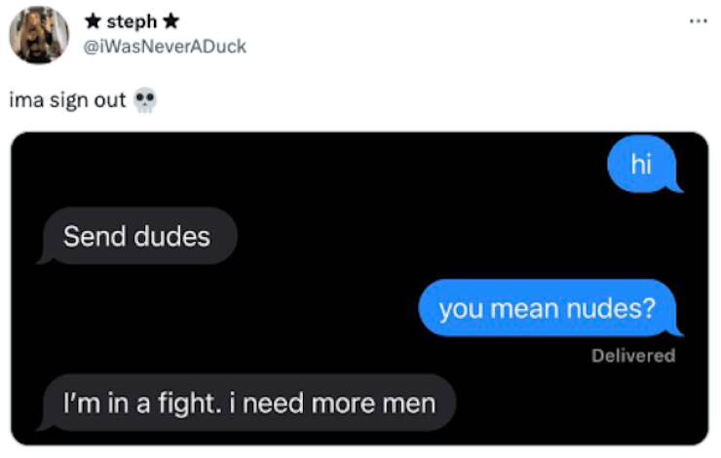Click the skull emoji in the tweet

coord(145,99)
